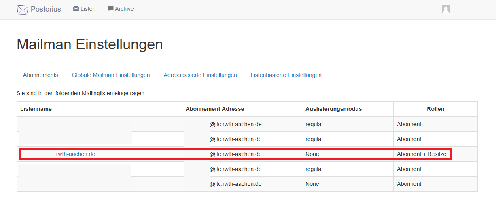The height and width of the screenshot is (204, 496).
Task: Switch to Adressbasierte Einstellungen tab
Action: pos(200,75)
